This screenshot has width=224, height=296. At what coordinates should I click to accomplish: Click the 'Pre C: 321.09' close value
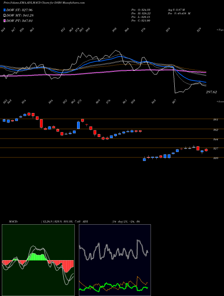tap(141, 21)
